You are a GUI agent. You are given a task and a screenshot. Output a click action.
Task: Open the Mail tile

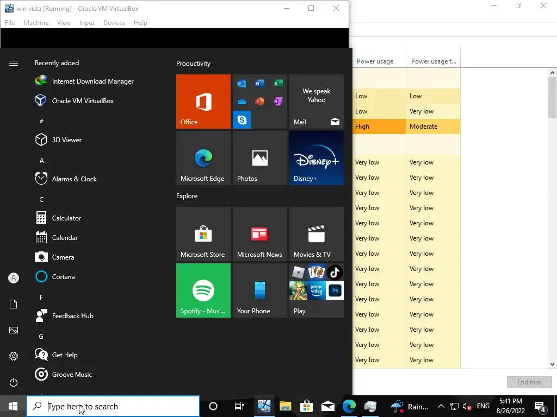[317, 102]
